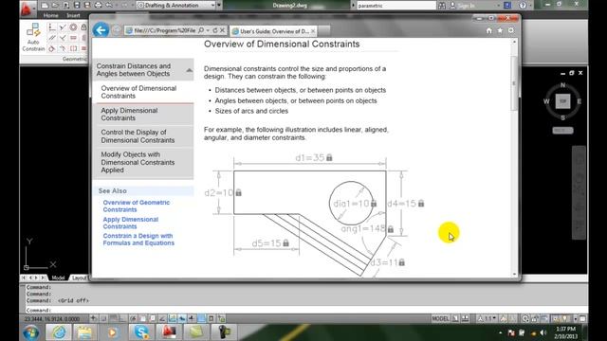This screenshot has width=607, height=341.
Task: Toggle Infer Constraints in status bar
Action: point(94,318)
